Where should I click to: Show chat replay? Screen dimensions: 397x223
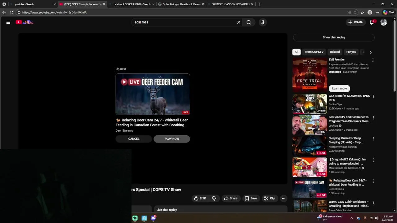[334, 37]
